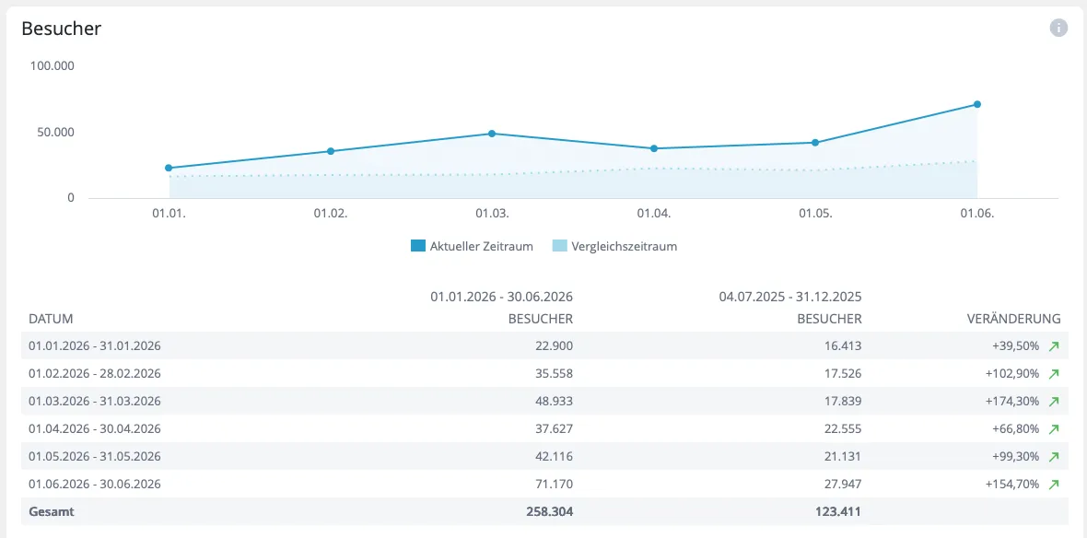This screenshot has width=1087, height=538.
Task: Click the VERÄNDERUNG column header
Action: point(1013,319)
